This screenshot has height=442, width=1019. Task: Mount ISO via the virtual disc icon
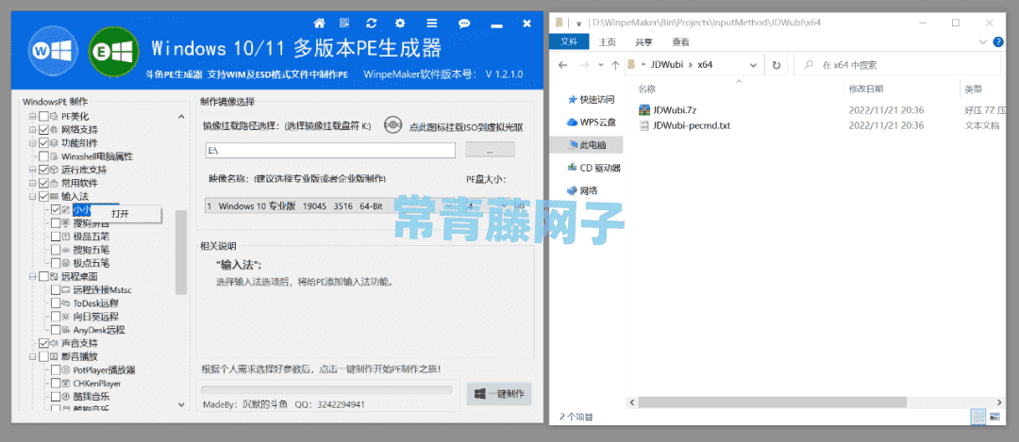pos(392,126)
